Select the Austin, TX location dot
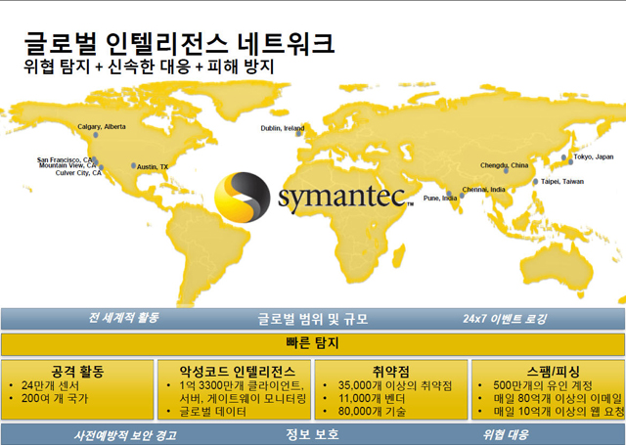This screenshot has width=626, height=445. point(134,165)
